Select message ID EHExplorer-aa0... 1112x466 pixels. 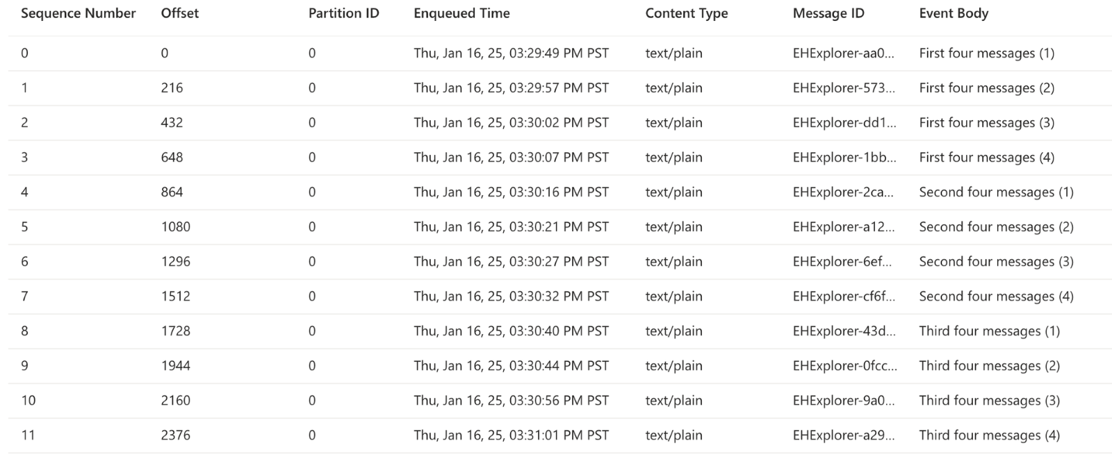click(844, 53)
